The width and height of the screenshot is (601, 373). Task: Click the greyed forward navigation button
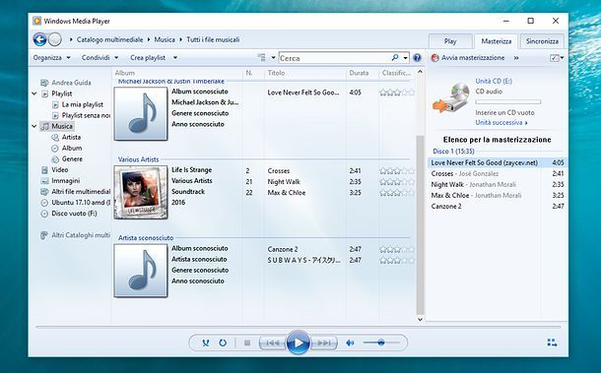coord(55,39)
